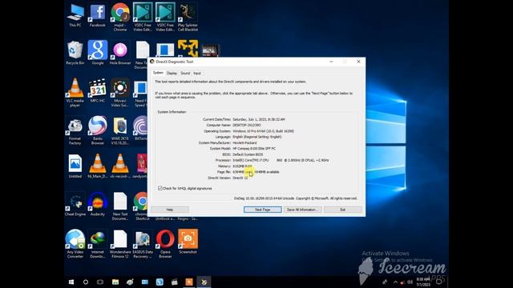Open the Google desktop shortcut
This screenshot has height=288, width=513.
[98, 53]
